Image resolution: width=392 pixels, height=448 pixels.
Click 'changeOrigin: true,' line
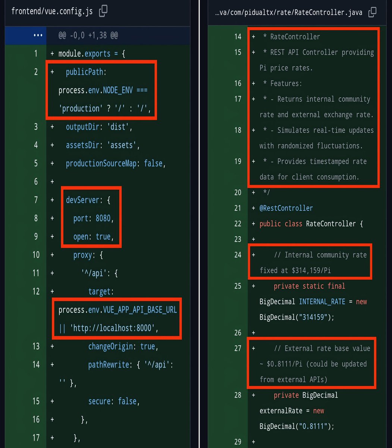click(123, 346)
